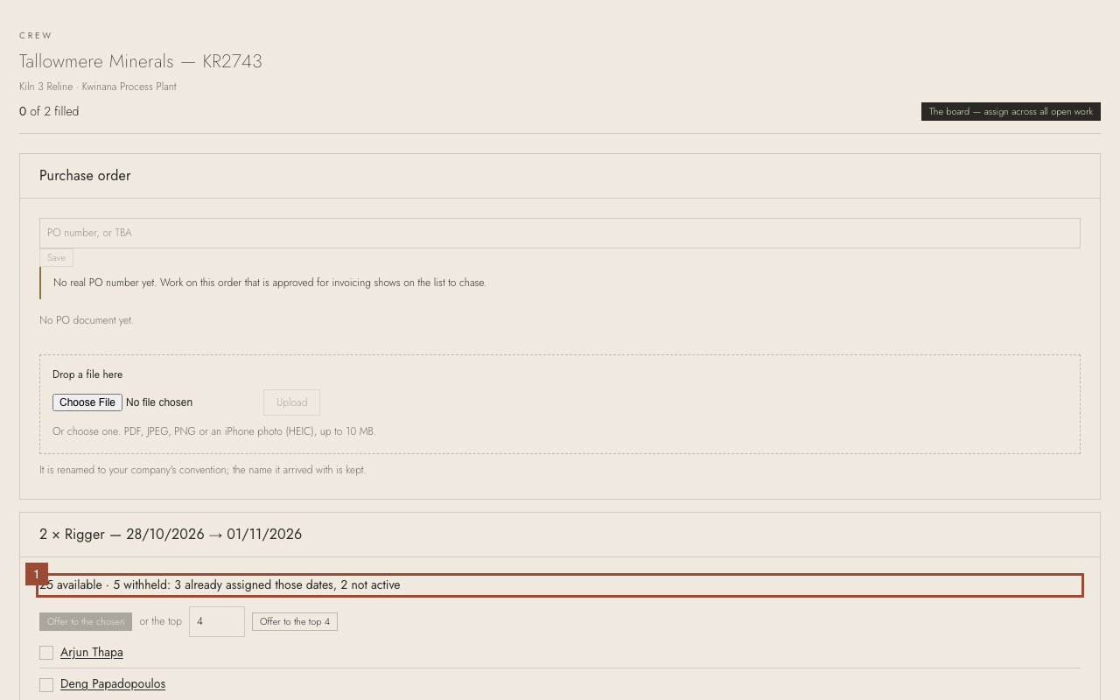Click Offer to the top 4
Viewport: 1120px width, 700px height.
tap(295, 621)
